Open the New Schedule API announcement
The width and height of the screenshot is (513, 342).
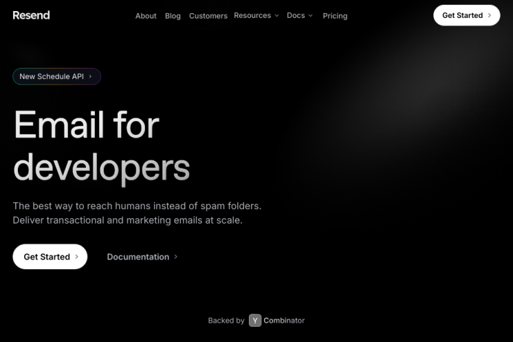tap(57, 76)
